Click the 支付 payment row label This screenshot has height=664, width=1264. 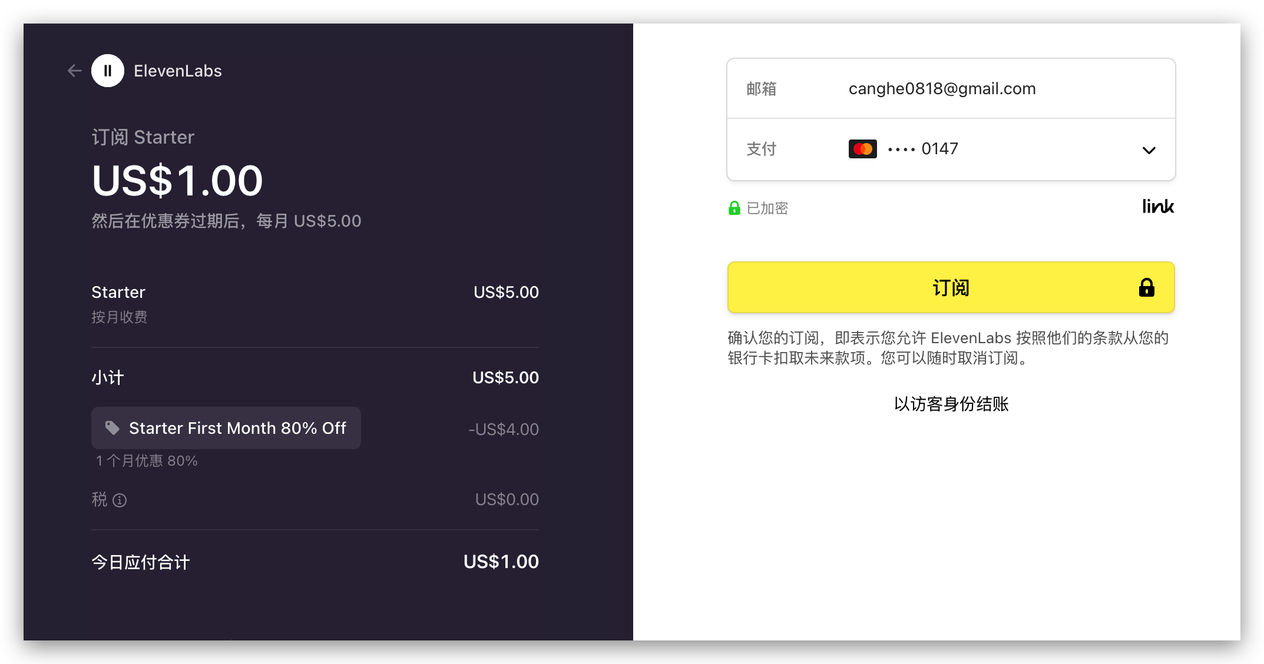tap(762, 149)
